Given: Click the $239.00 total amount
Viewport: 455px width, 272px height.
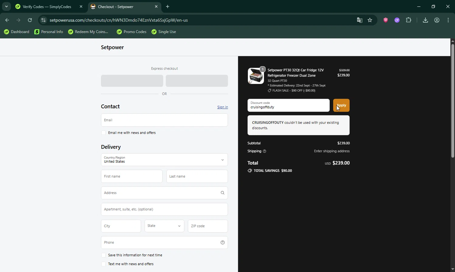Looking at the screenshot, I should click(341, 163).
